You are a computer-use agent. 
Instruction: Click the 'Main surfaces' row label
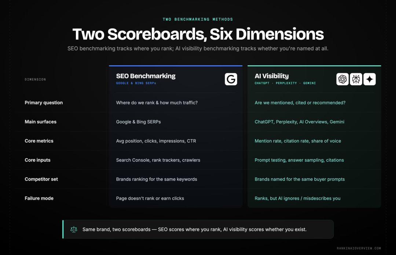[x=40, y=122]
